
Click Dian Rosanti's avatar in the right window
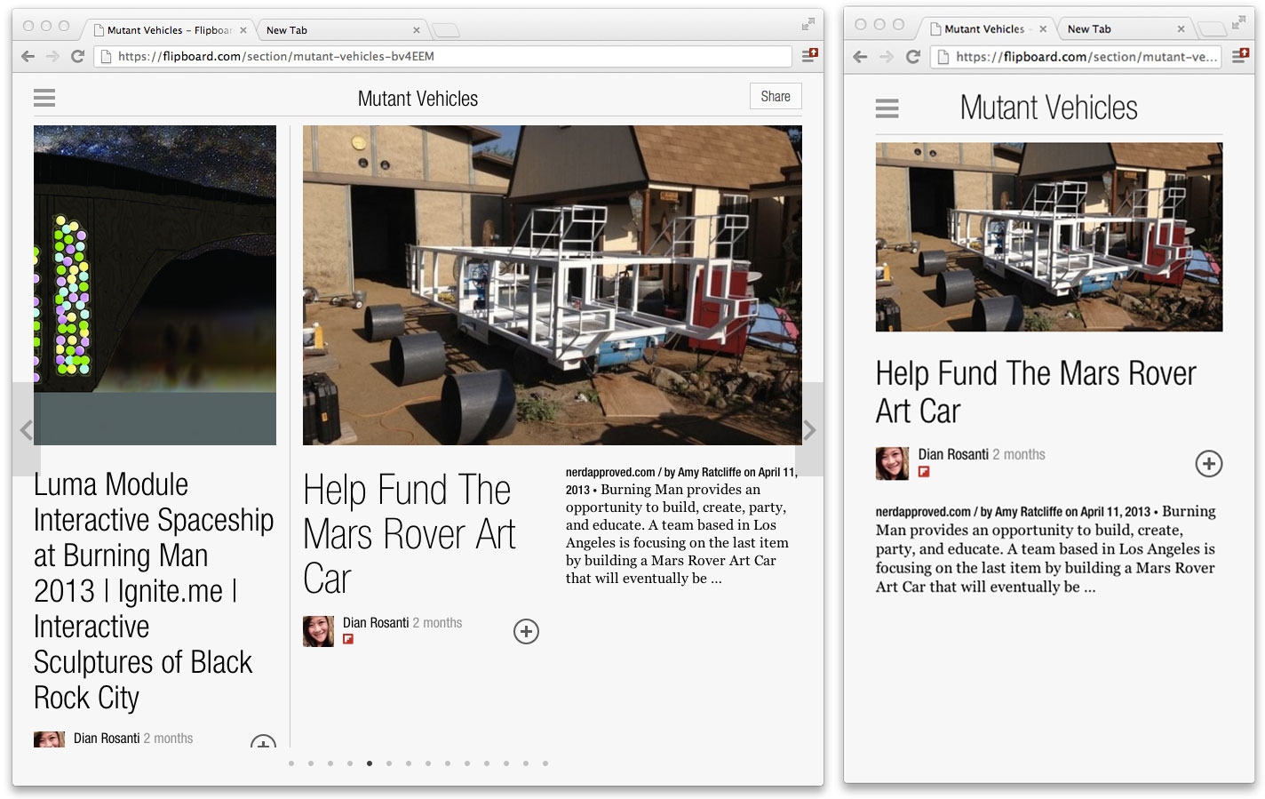click(892, 463)
